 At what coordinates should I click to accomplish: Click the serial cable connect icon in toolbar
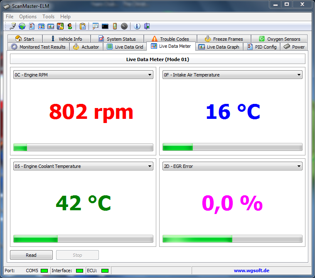pos(12,26)
